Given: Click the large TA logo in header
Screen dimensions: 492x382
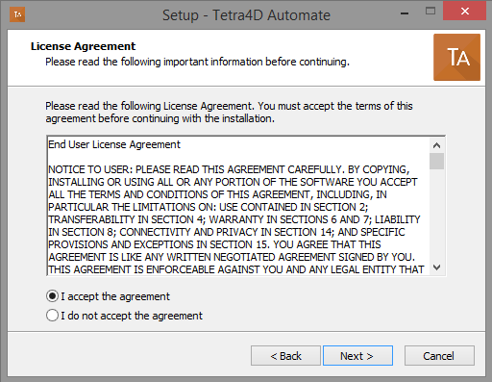Looking at the screenshot, I should pos(456,57).
